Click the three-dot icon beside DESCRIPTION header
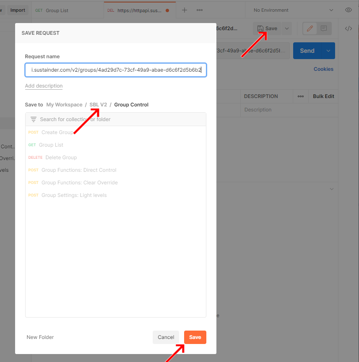Image resolution: width=359 pixels, height=362 pixels. click(300, 96)
